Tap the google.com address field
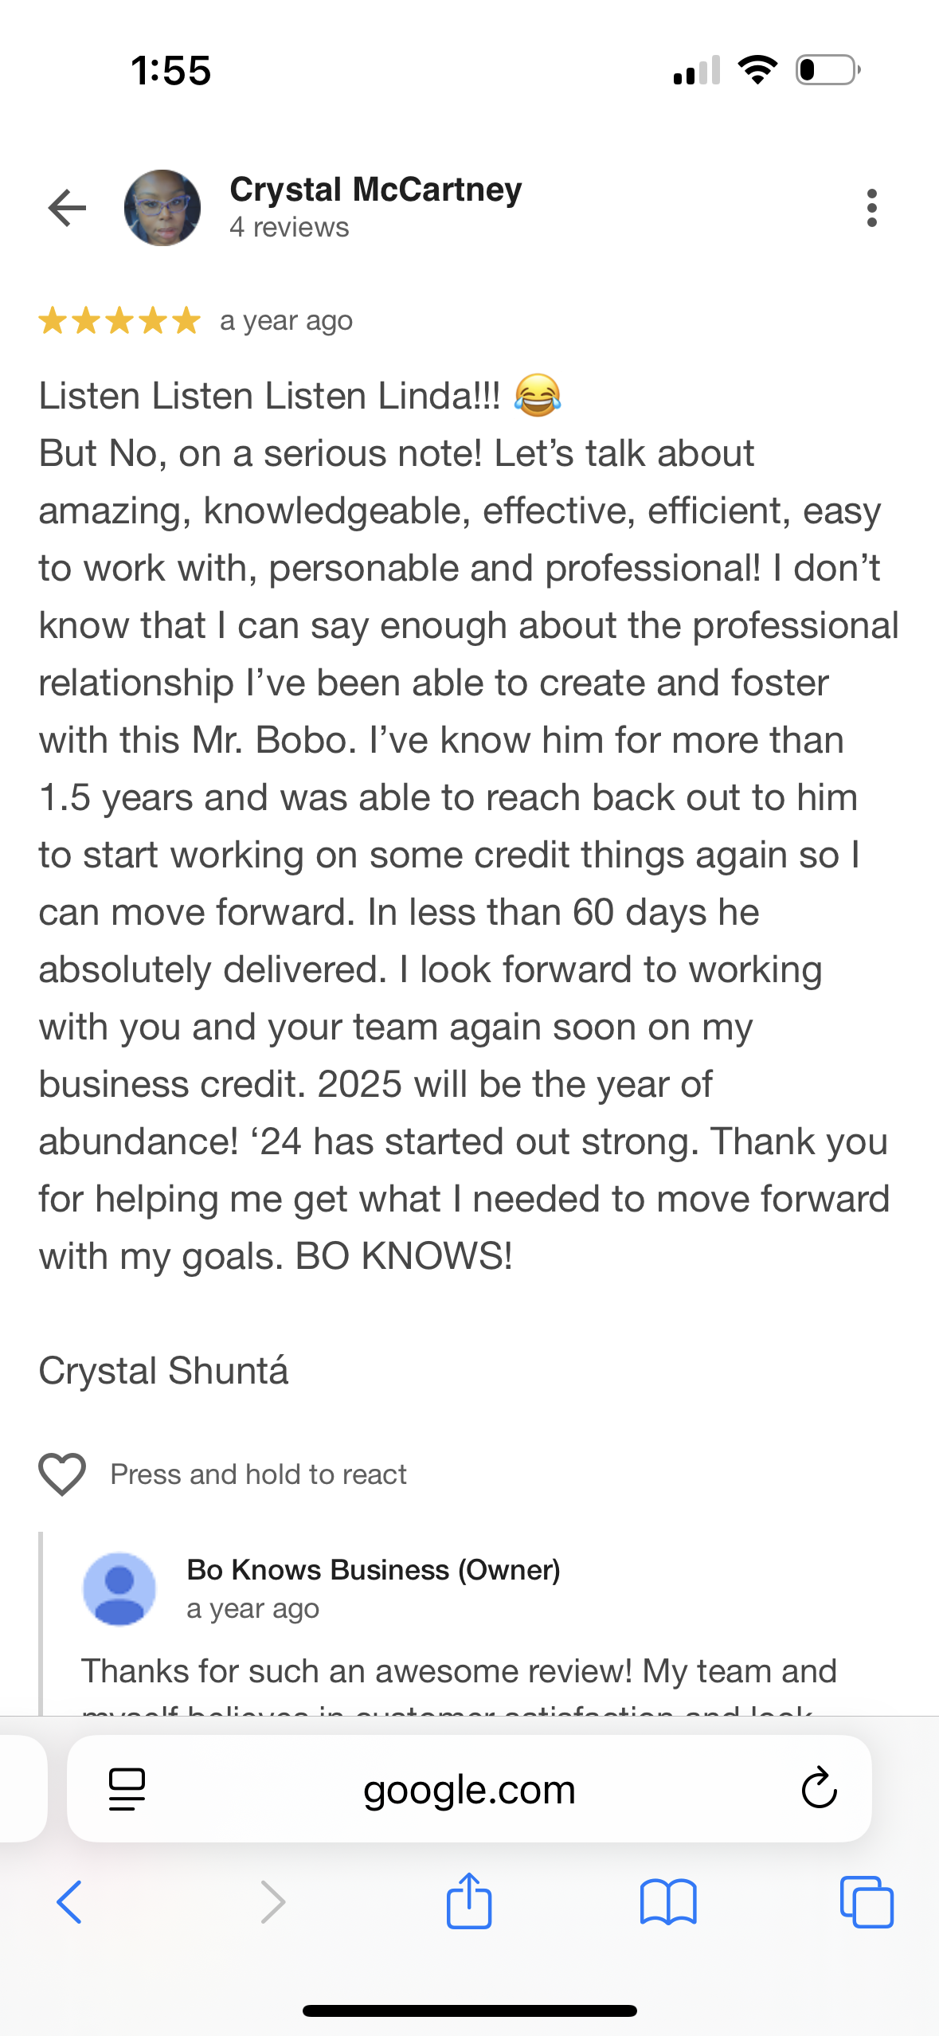 pyautogui.click(x=469, y=1789)
